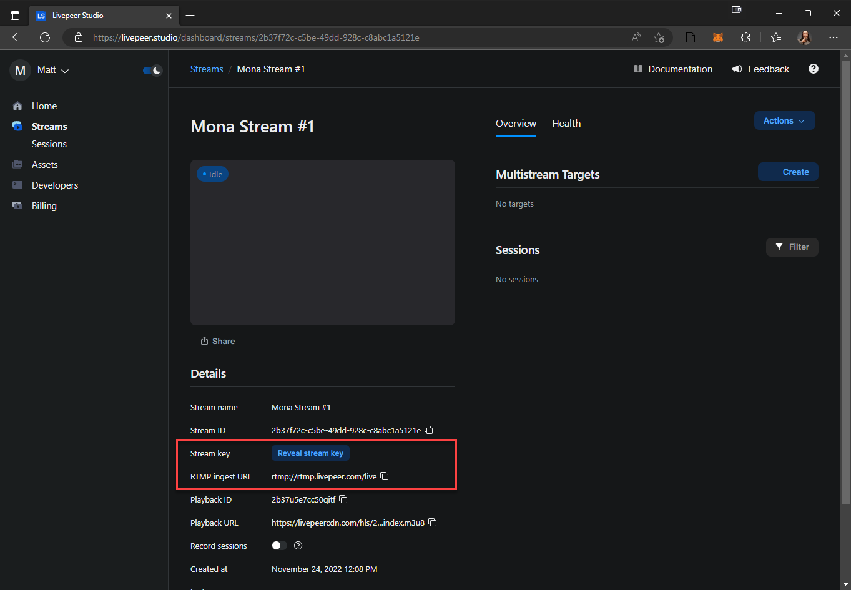Click the Playback ID value 2b37u5e7cc50qitf

(x=303, y=499)
